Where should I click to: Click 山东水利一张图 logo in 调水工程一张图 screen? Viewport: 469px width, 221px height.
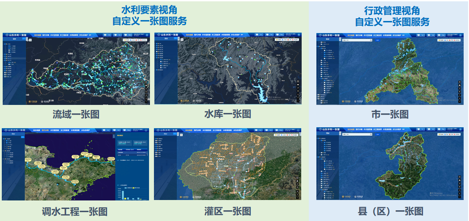tap(15, 130)
